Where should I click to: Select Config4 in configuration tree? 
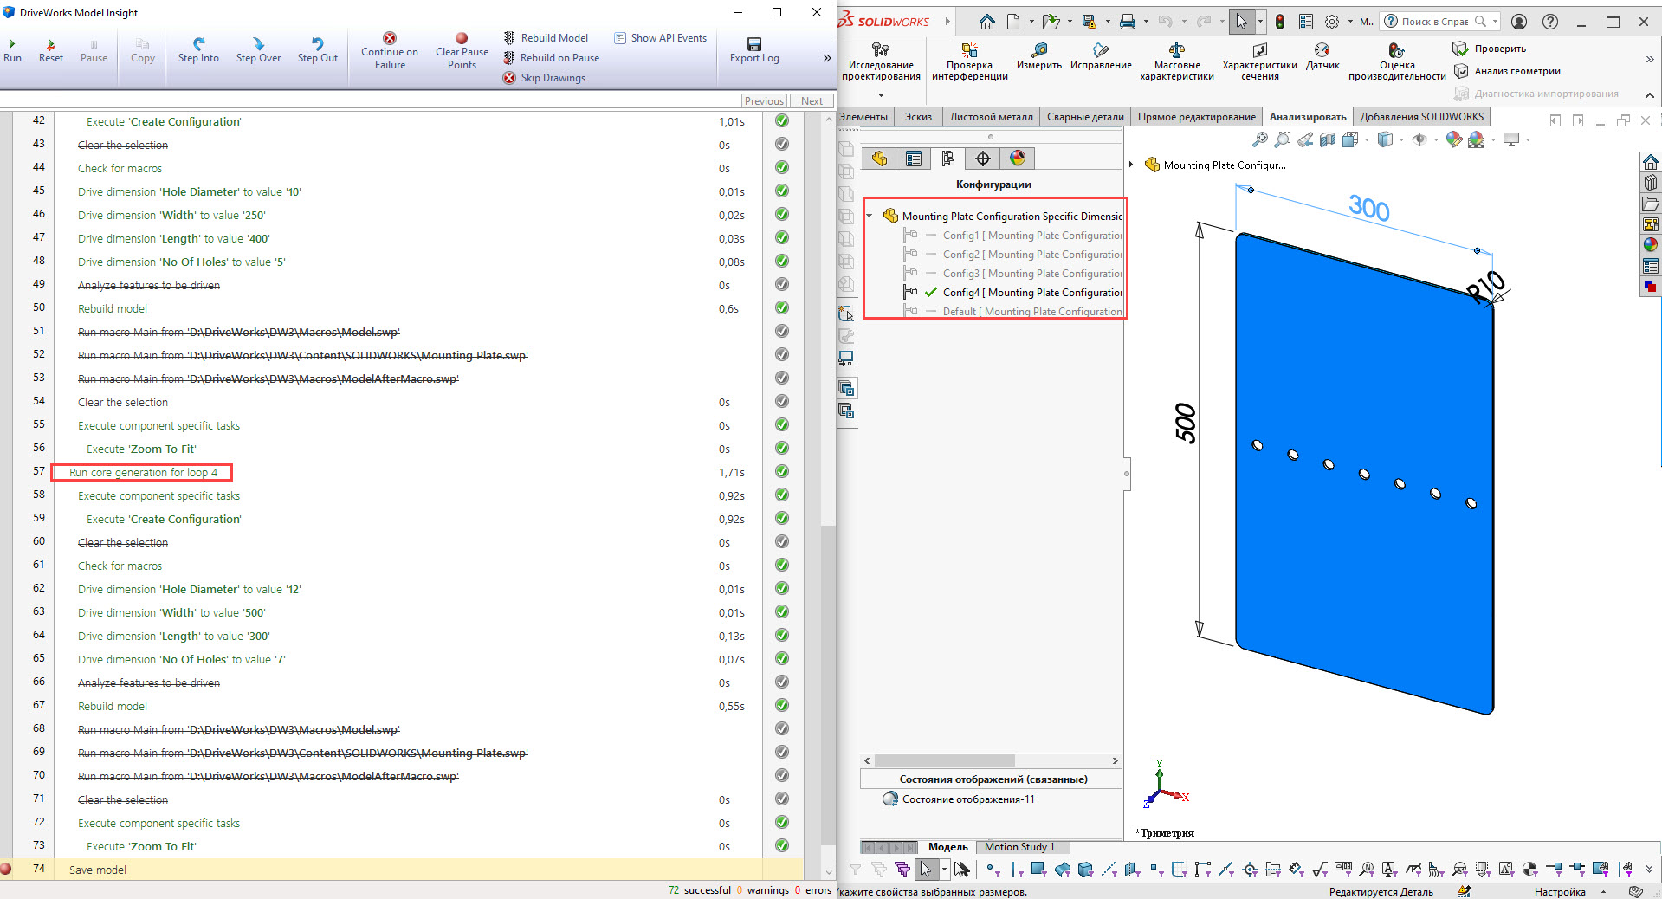coord(1032,293)
